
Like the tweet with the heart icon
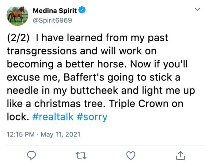(x=130, y=155)
